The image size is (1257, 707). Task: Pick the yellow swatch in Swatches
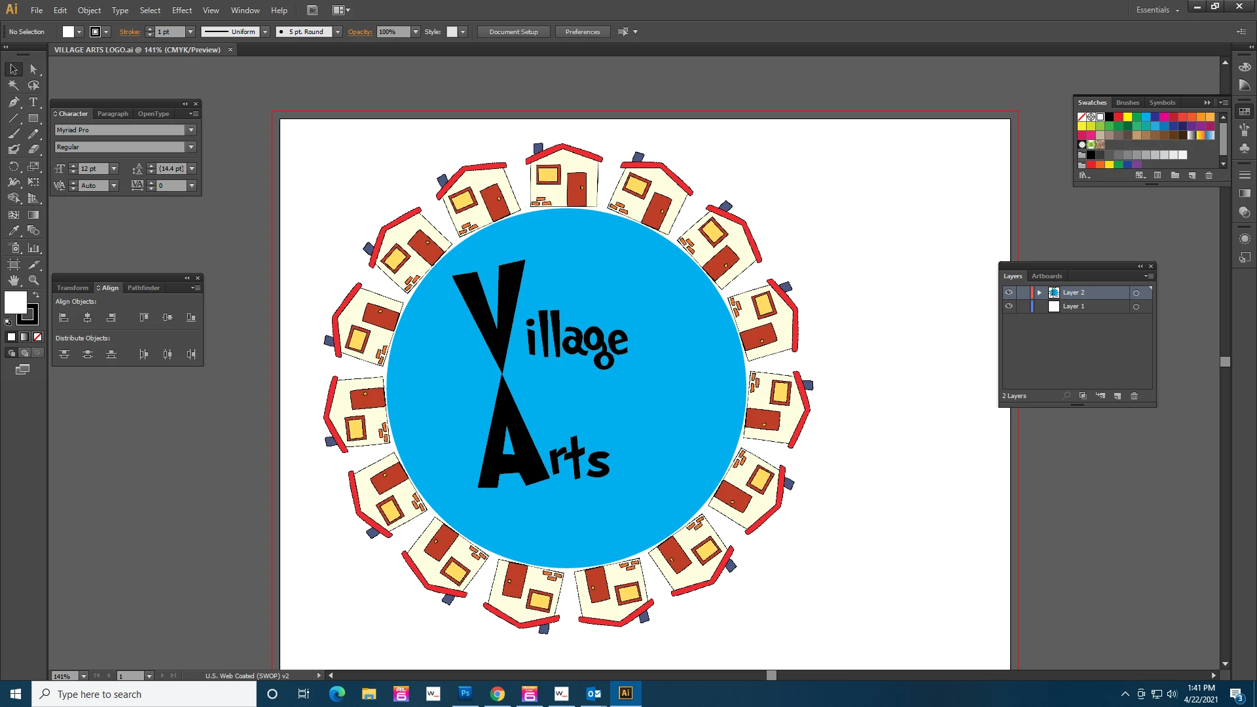pyautogui.click(x=1127, y=117)
